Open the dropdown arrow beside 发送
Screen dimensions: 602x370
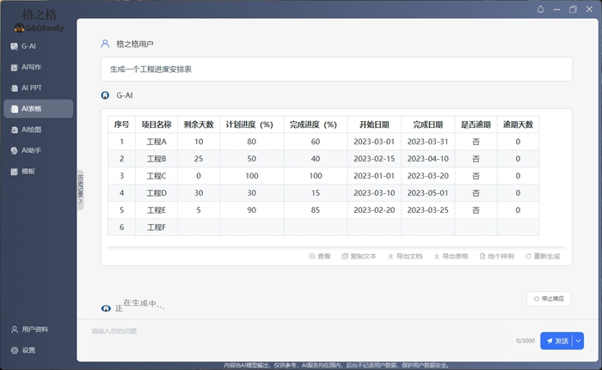point(579,341)
